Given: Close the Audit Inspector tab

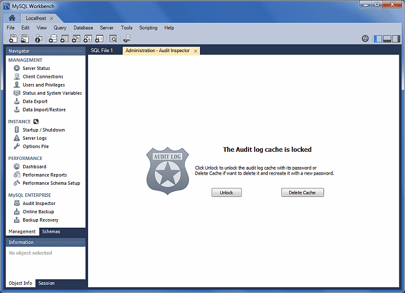Looking at the screenshot, I should (x=195, y=51).
